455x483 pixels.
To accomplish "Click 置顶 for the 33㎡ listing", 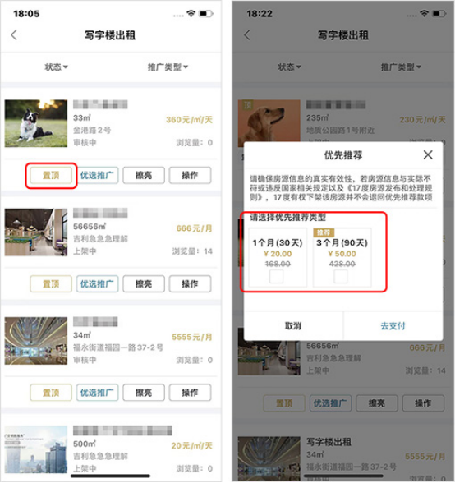I will pyautogui.click(x=51, y=175).
